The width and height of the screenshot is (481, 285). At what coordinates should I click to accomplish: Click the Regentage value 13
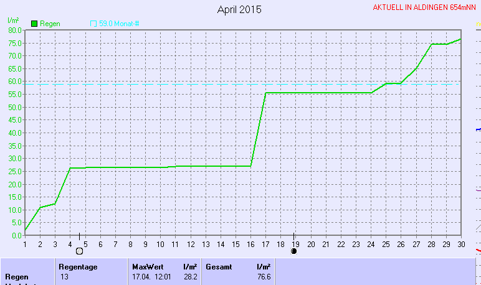64,276
